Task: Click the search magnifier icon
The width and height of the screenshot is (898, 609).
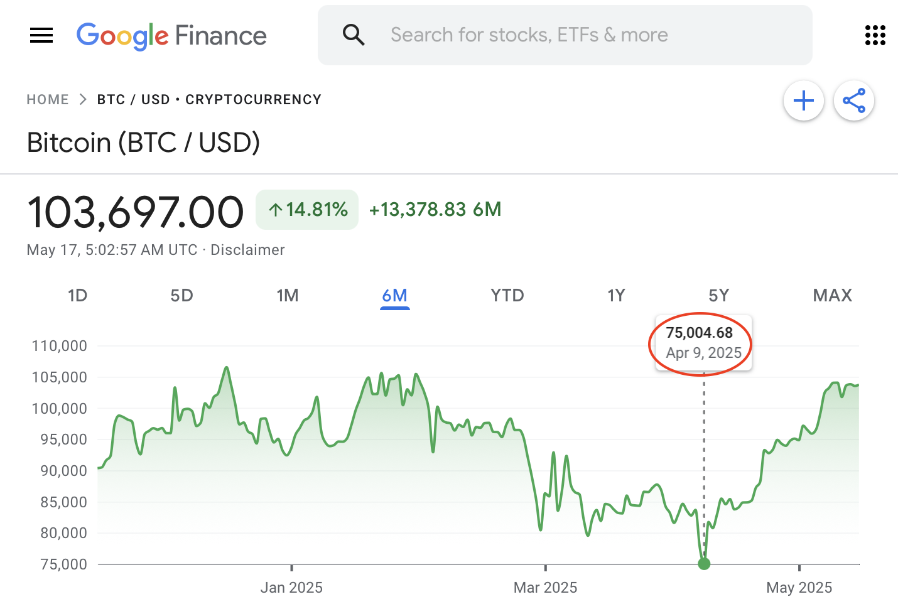Action: 354,35
